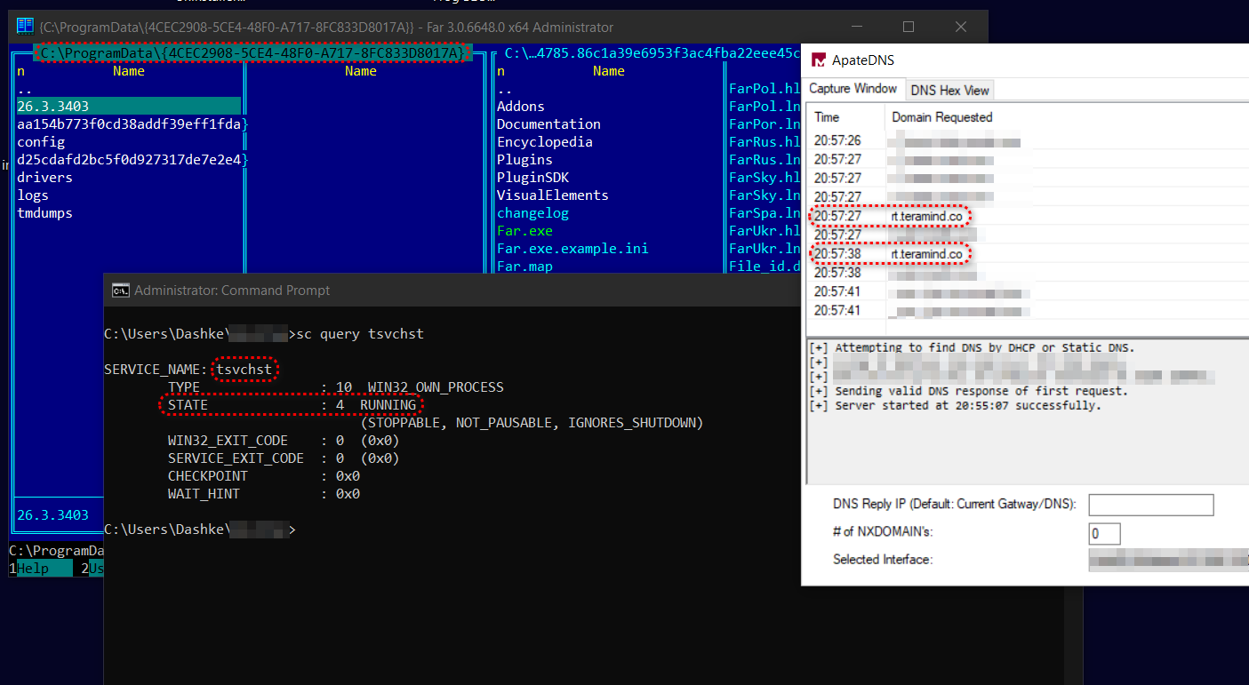
Task: Click the Domain Requested column header
Action: 941,117
